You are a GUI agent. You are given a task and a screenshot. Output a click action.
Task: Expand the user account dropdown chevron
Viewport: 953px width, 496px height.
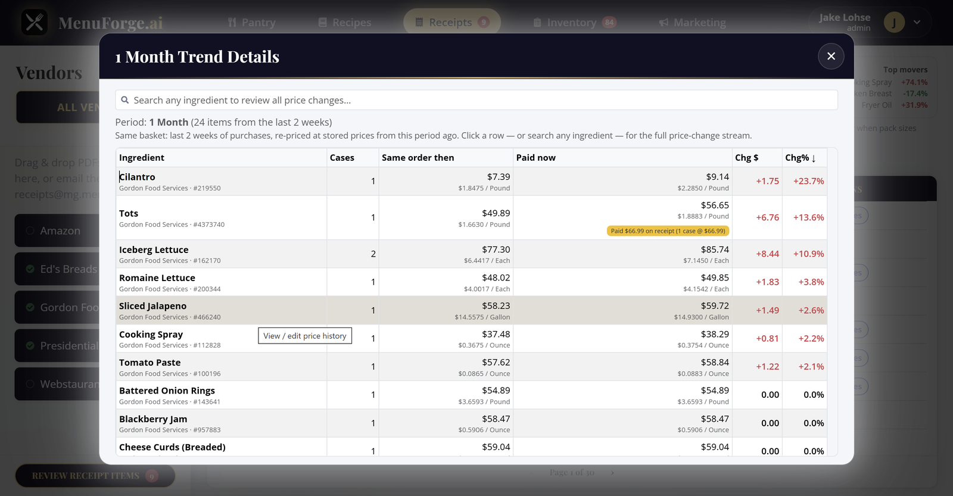pyautogui.click(x=917, y=23)
